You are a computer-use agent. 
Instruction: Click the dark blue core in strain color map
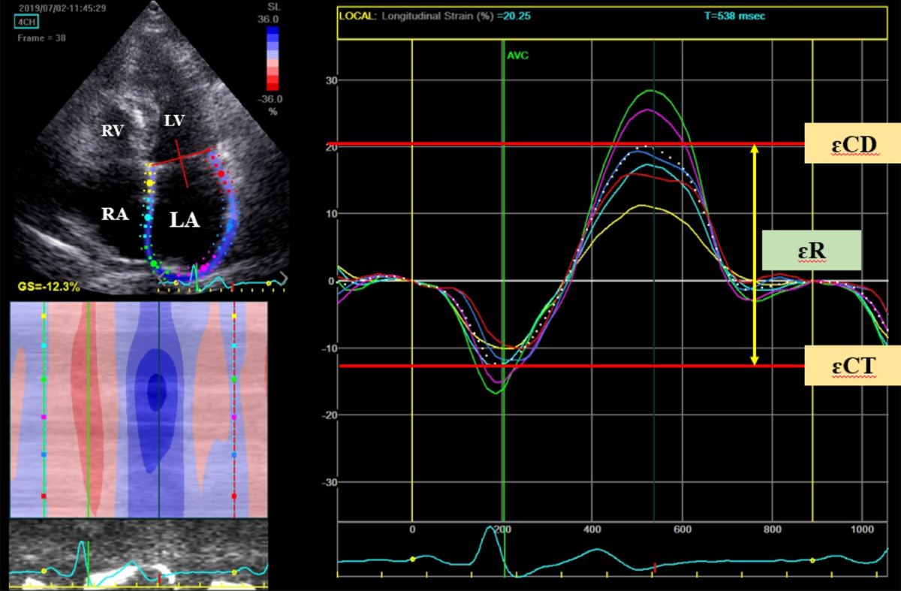coord(156,390)
